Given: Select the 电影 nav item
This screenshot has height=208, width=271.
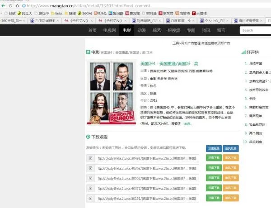Looking at the screenshot, I should pos(126,30).
